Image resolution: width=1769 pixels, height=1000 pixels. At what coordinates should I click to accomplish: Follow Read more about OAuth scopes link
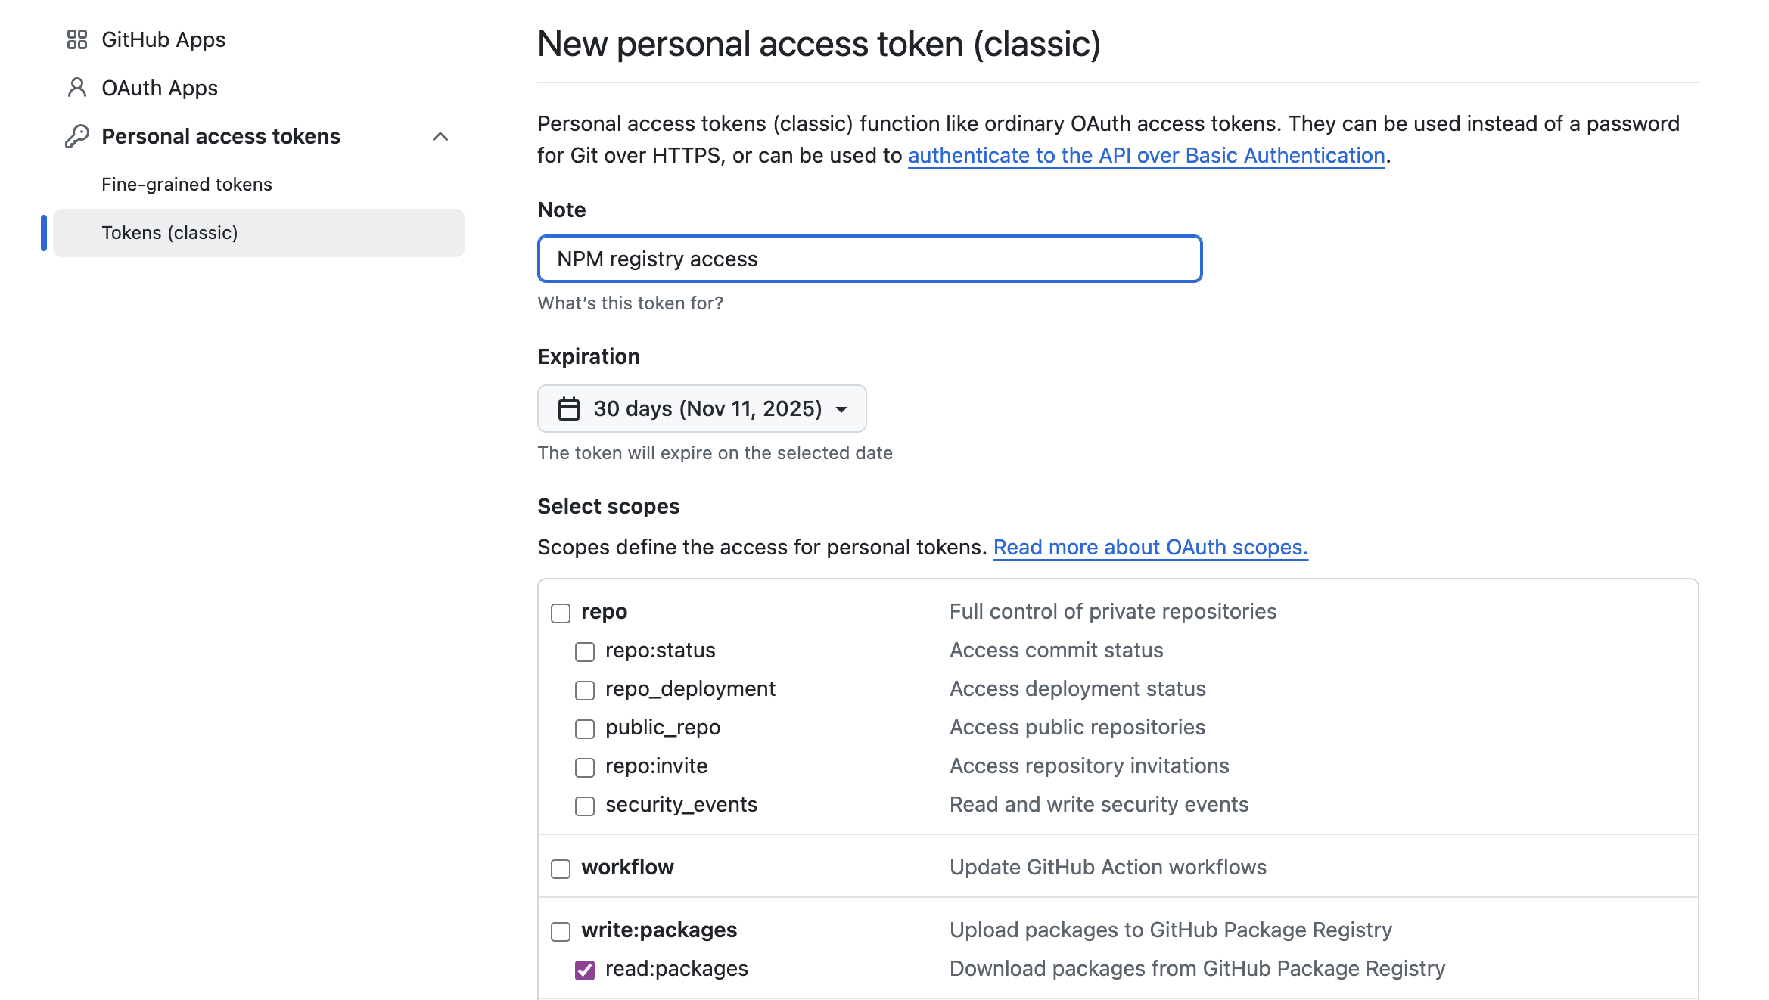[x=1150, y=548]
